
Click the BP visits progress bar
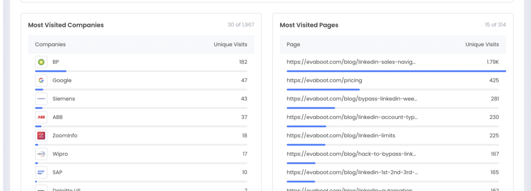[x=141, y=71]
